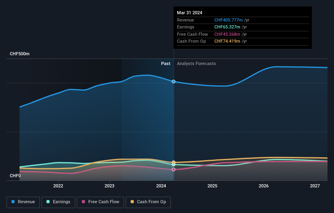The height and width of the screenshot is (213, 334).
Task: Toggle the Cash From Op legend button
Action: [x=148, y=202]
